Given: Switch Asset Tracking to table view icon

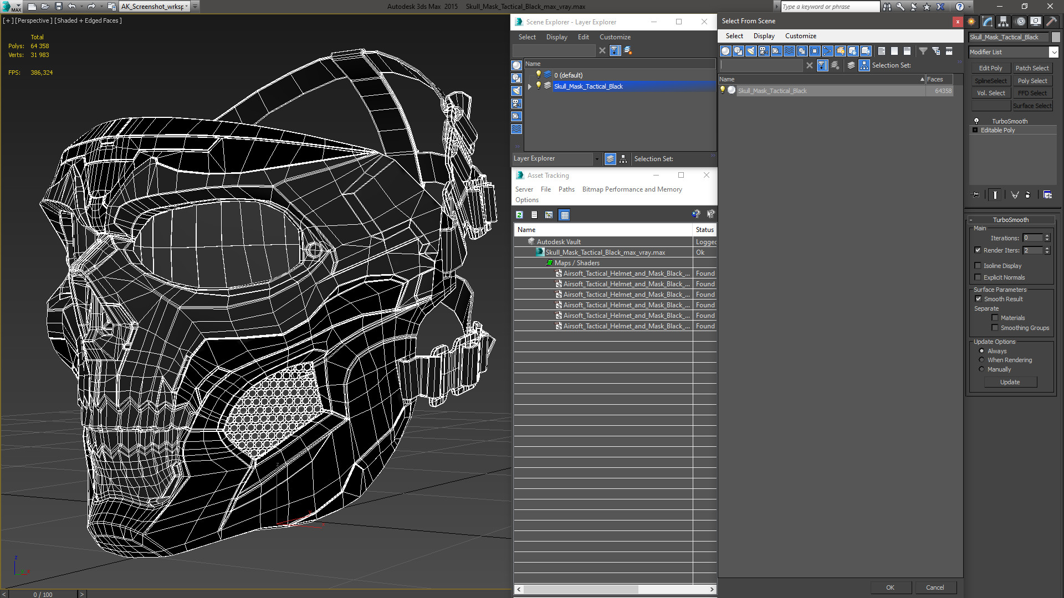Looking at the screenshot, I should click(564, 215).
